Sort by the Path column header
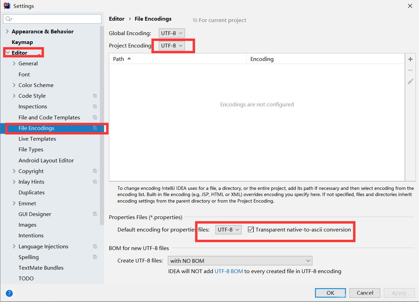This screenshot has width=419, height=302. (178, 59)
